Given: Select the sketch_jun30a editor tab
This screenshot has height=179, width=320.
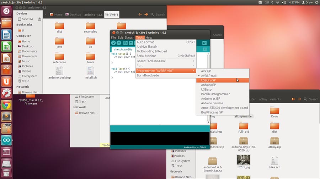Looking at the screenshot, I should (x=123, y=49).
